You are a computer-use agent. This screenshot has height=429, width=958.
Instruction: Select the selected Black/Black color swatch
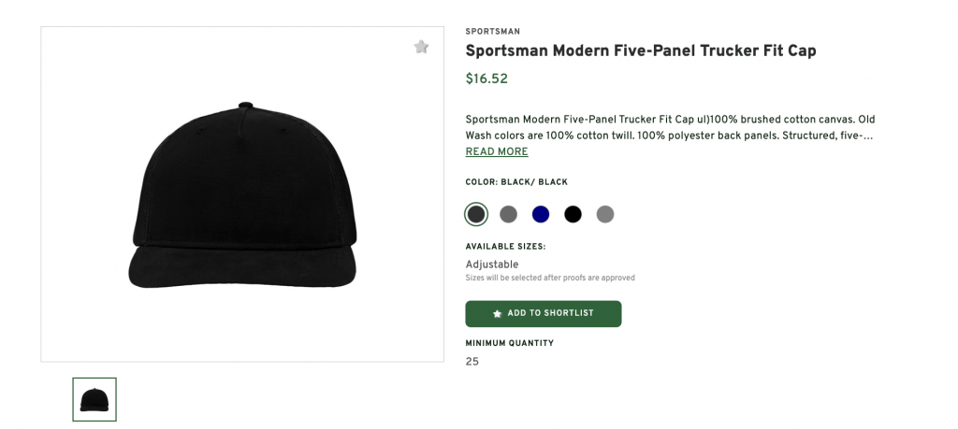(476, 214)
